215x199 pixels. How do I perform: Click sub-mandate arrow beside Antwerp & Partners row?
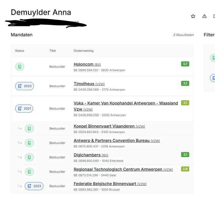coord(20,143)
